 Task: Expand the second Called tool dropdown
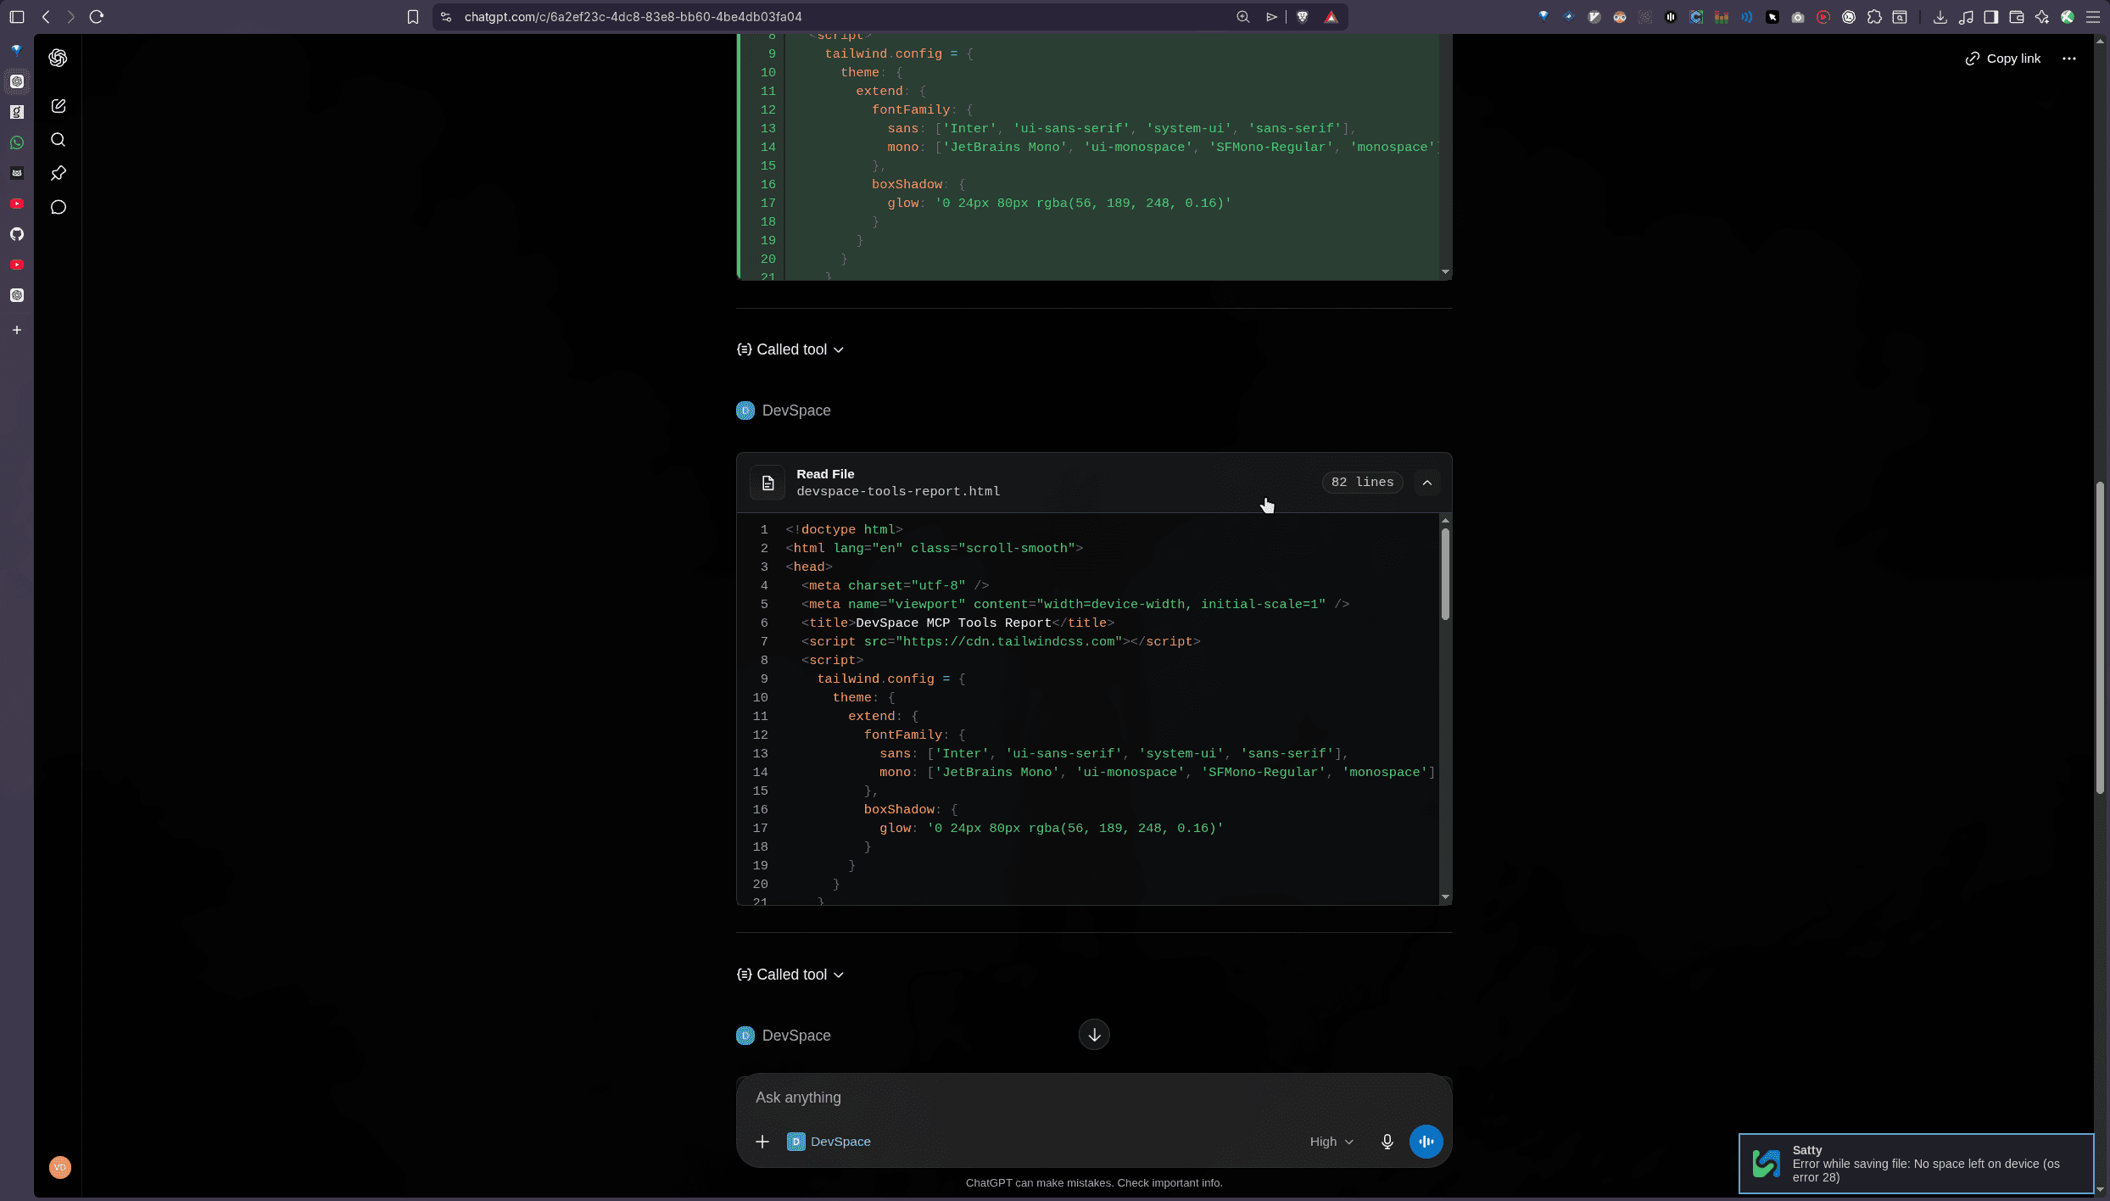pyautogui.click(x=790, y=975)
